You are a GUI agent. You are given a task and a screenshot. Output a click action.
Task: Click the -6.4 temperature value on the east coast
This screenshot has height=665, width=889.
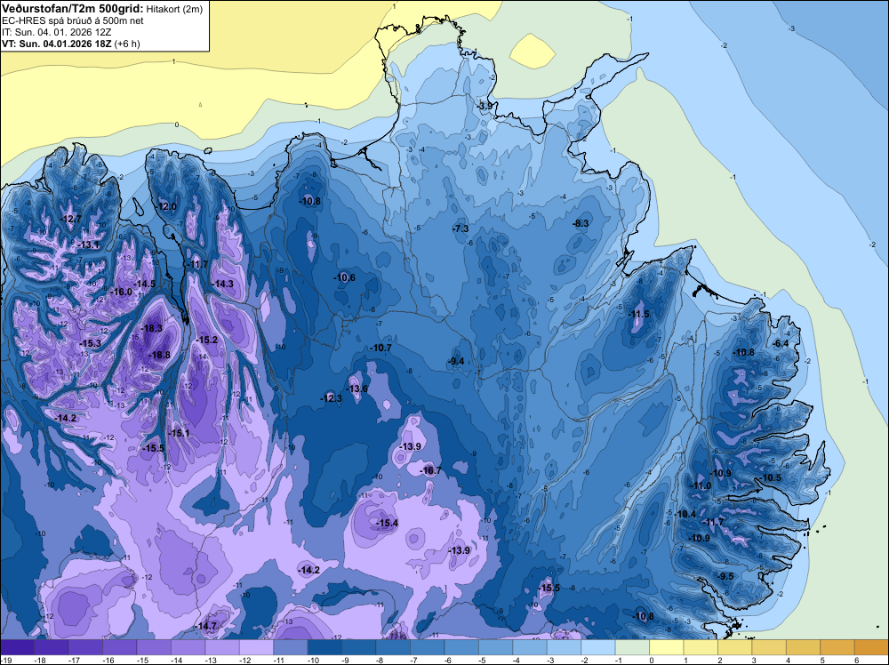tap(781, 343)
